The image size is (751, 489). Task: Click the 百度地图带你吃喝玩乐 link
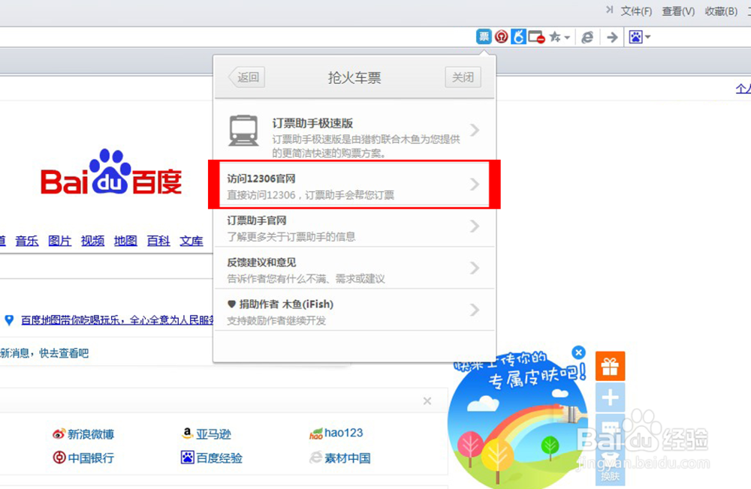tap(117, 320)
